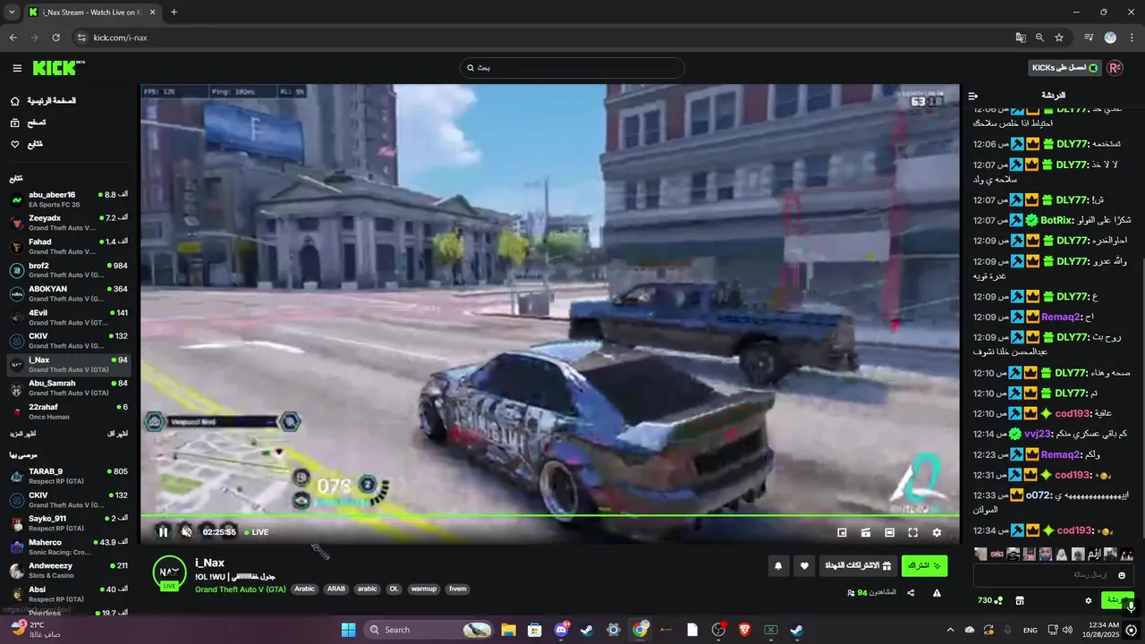Open the mini player mode icon

(x=842, y=532)
